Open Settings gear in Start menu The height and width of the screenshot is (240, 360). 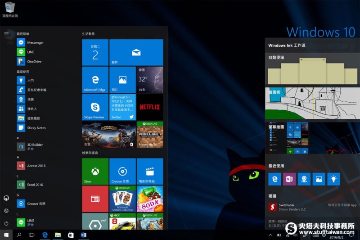(6, 211)
